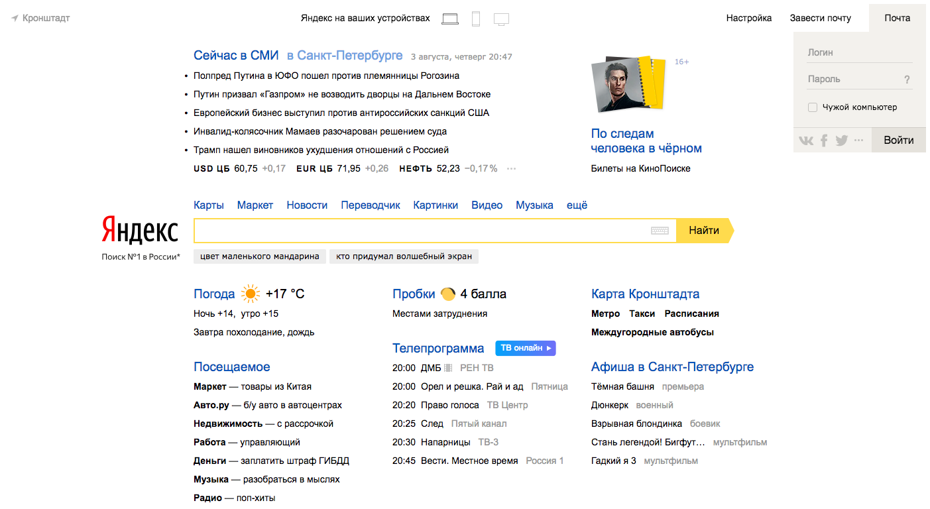Screen dimensions: 930x509
Task: Select the TV device icon
Action: [x=501, y=19]
